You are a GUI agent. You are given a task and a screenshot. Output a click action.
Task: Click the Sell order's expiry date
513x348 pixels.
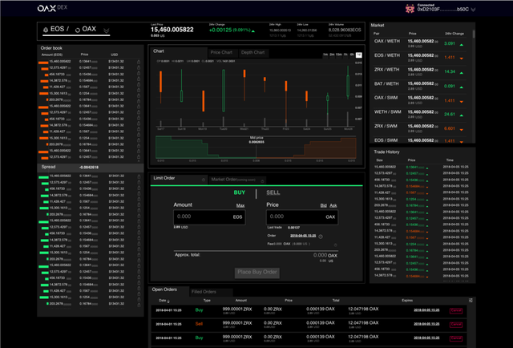point(426,324)
